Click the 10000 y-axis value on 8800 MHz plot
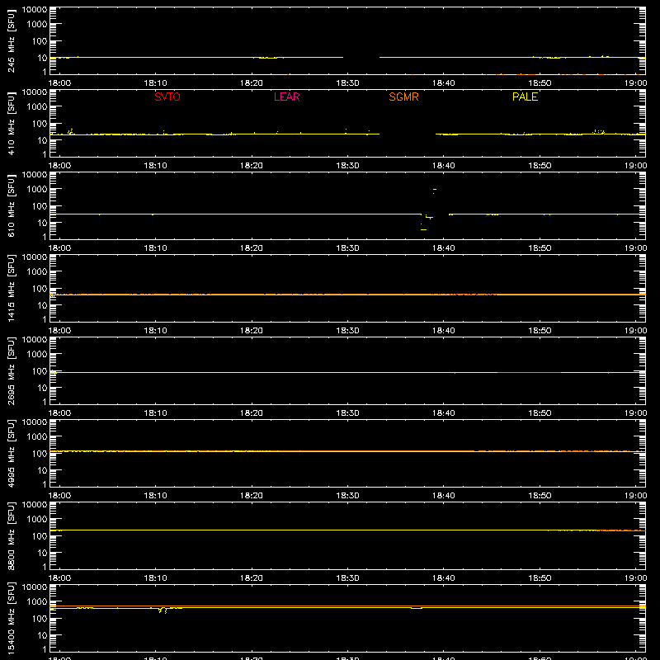The width and height of the screenshot is (660, 660). coord(35,505)
